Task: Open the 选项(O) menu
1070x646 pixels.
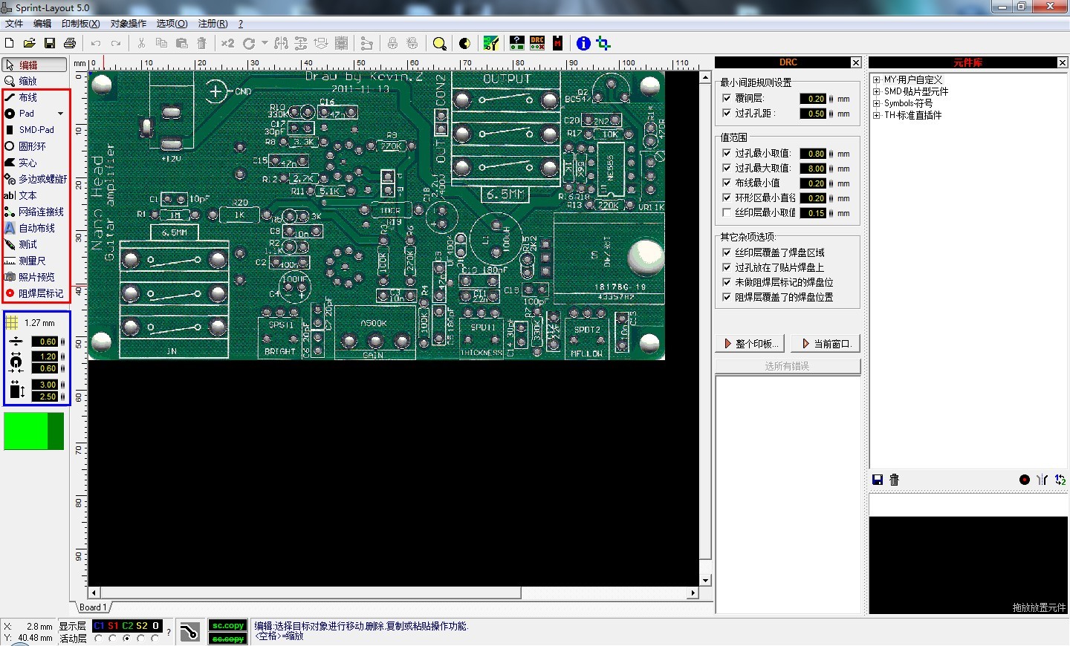Action: tap(172, 24)
